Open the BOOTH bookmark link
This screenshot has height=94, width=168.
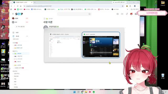(x=104, y=9)
